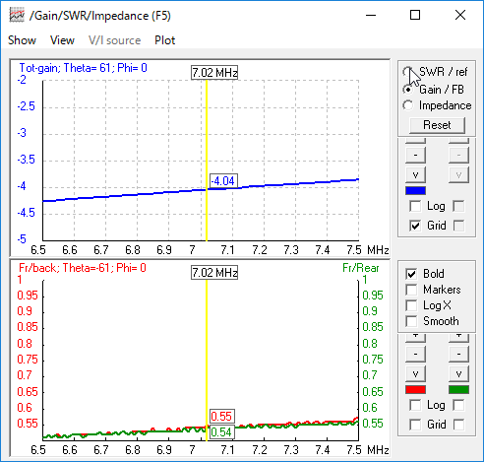484x462 pixels.
Task: Select the SWR / ref radio button
Action: coord(407,72)
